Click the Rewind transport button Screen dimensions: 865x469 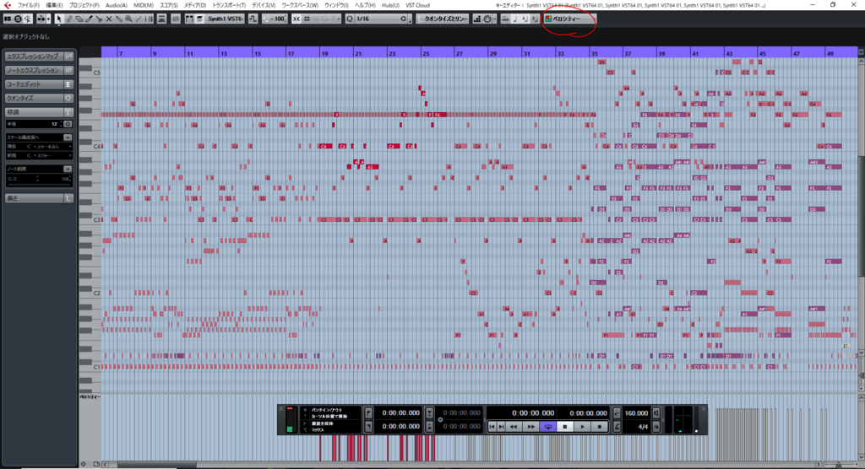click(x=514, y=427)
